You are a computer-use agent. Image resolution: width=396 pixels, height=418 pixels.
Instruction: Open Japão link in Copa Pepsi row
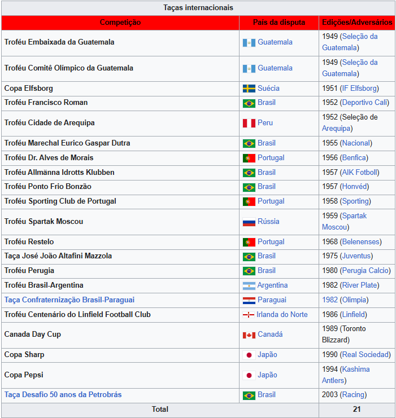click(x=267, y=375)
